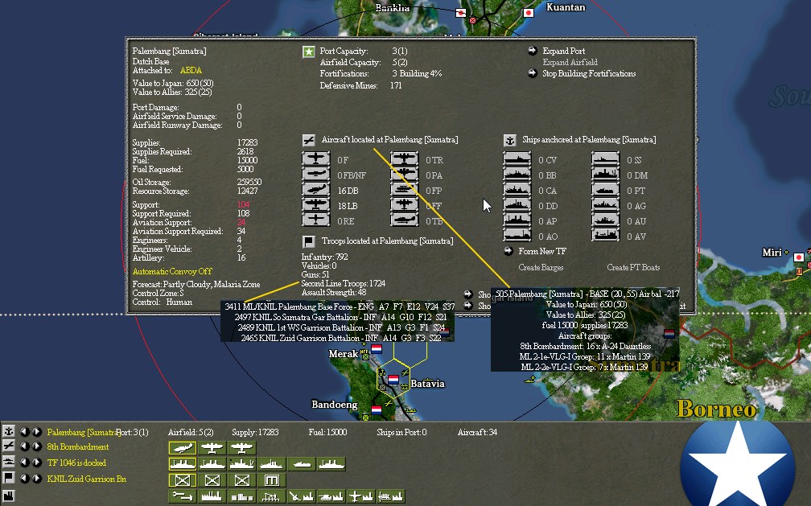This screenshot has width=811, height=506.
Task: Go to next air group after 8th Bombardment
Action: (x=37, y=446)
